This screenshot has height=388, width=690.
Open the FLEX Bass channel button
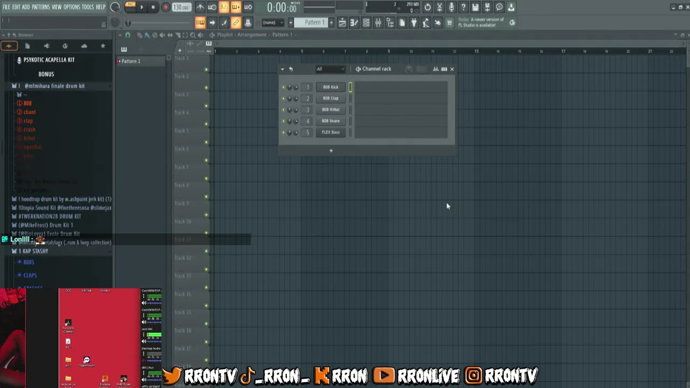[330, 132]
